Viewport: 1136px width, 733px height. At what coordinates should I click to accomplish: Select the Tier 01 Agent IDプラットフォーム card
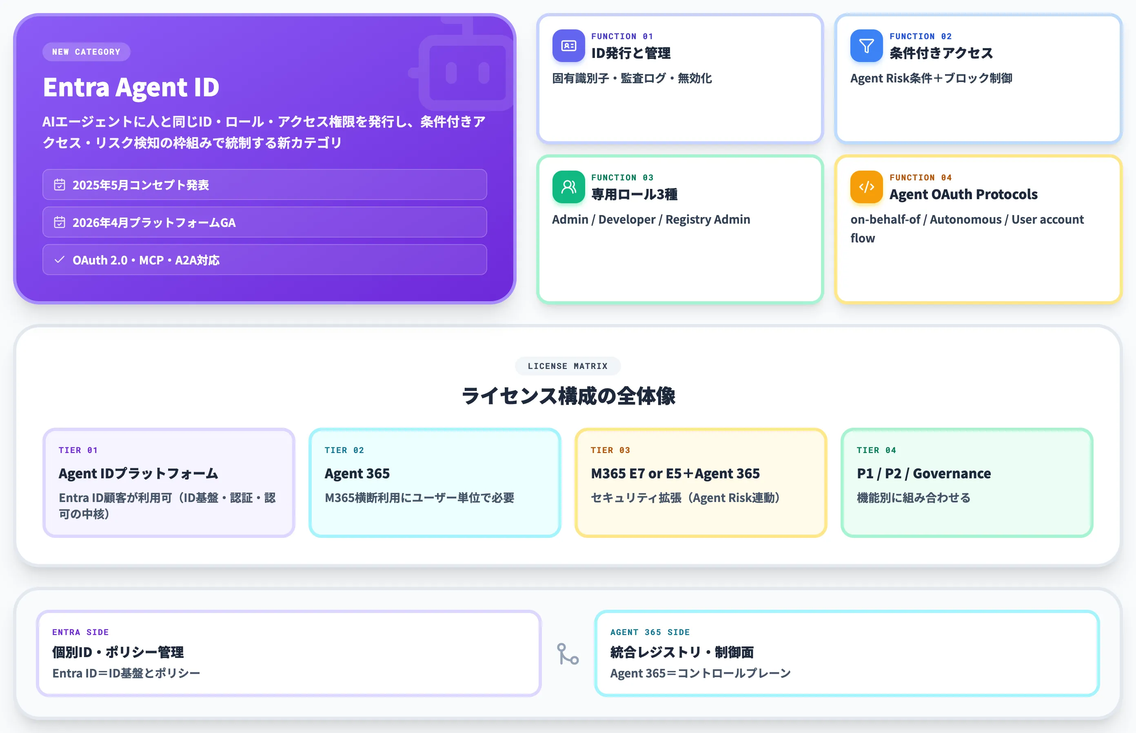pyautogui.click(x=169, y=483)
